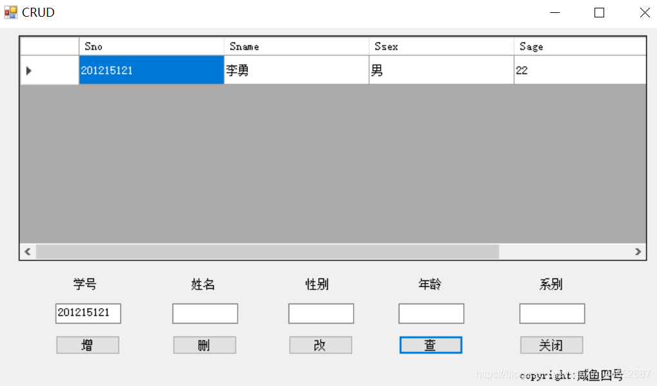This screenshot has height=386, width=657.
Task: Click the CRUD application icon in title bar
Action: [11, 12]
